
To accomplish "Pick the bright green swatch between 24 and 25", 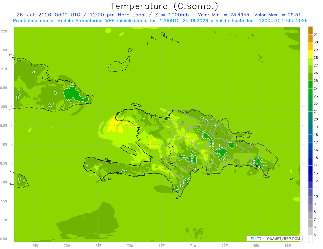I will click(x=310, y=85).
